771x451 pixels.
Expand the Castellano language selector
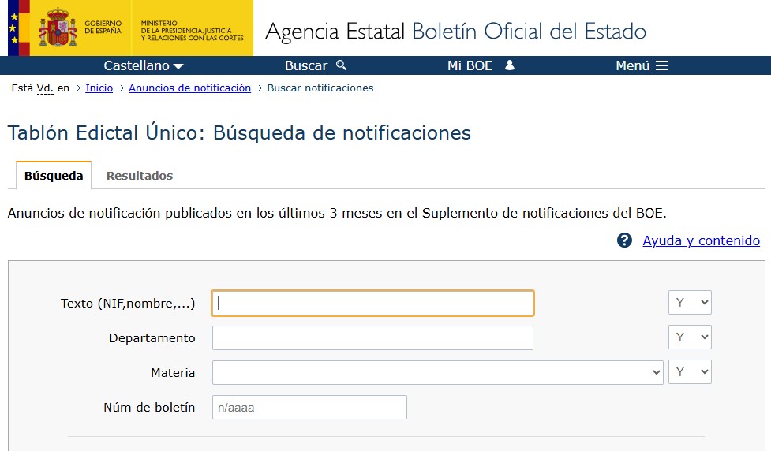(144, 66)
